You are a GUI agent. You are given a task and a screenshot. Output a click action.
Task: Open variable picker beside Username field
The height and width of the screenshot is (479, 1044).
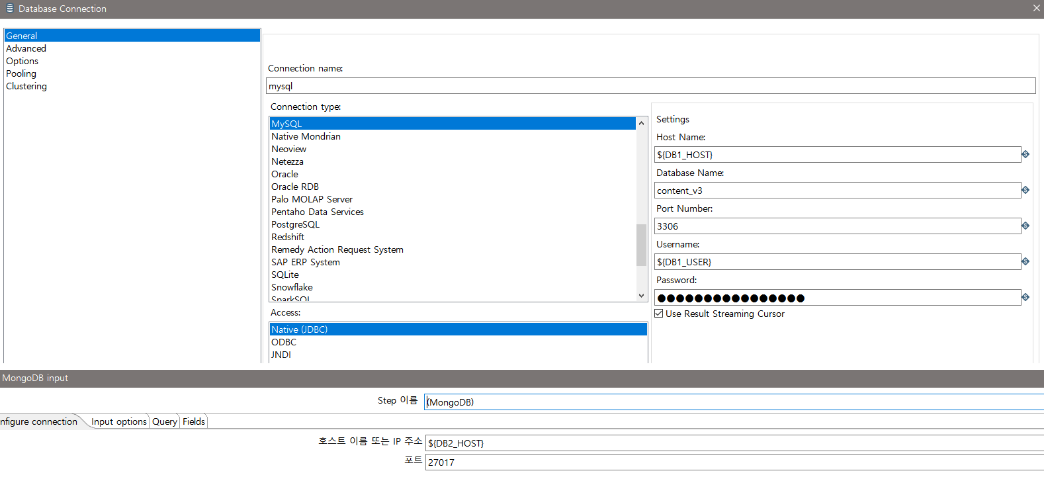click(x=1025, y=262)
